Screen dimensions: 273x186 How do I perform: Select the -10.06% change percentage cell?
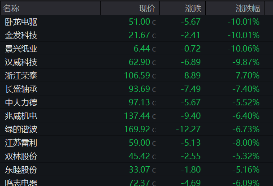[x=243, y=48]
